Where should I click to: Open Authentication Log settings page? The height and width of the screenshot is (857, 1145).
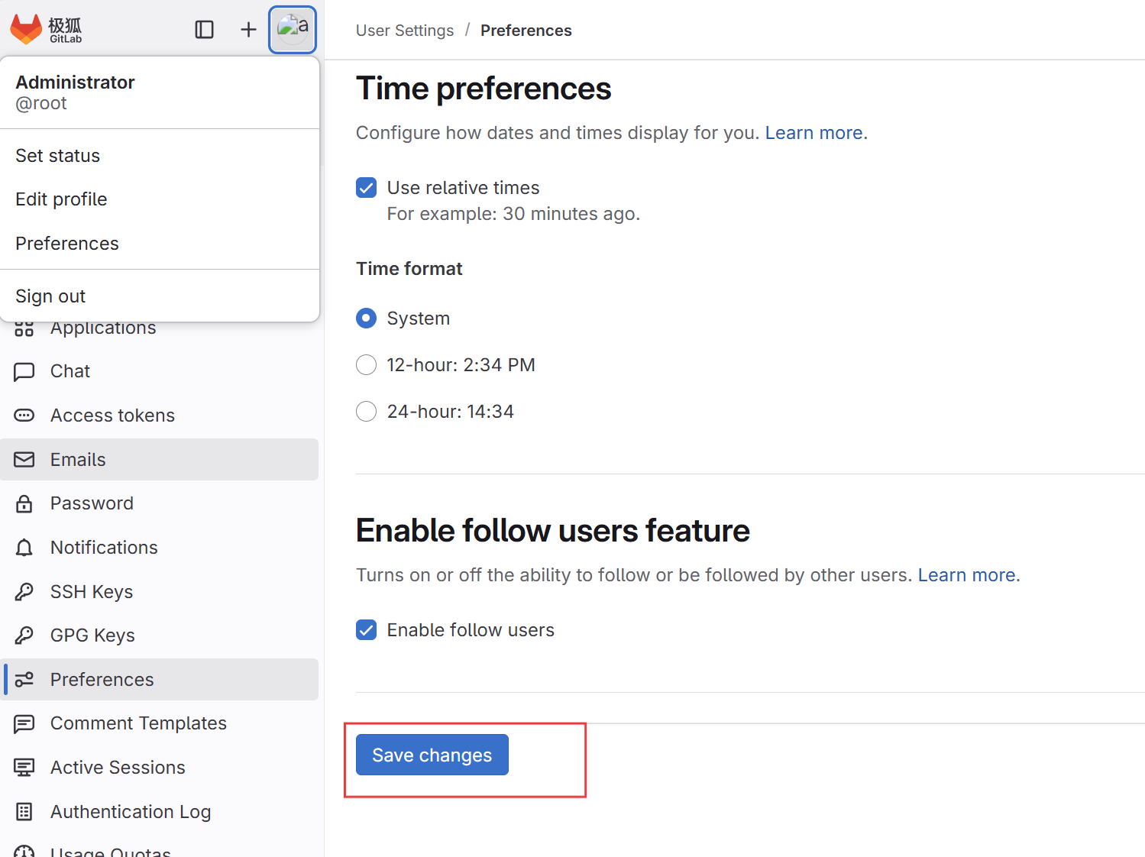160,812
